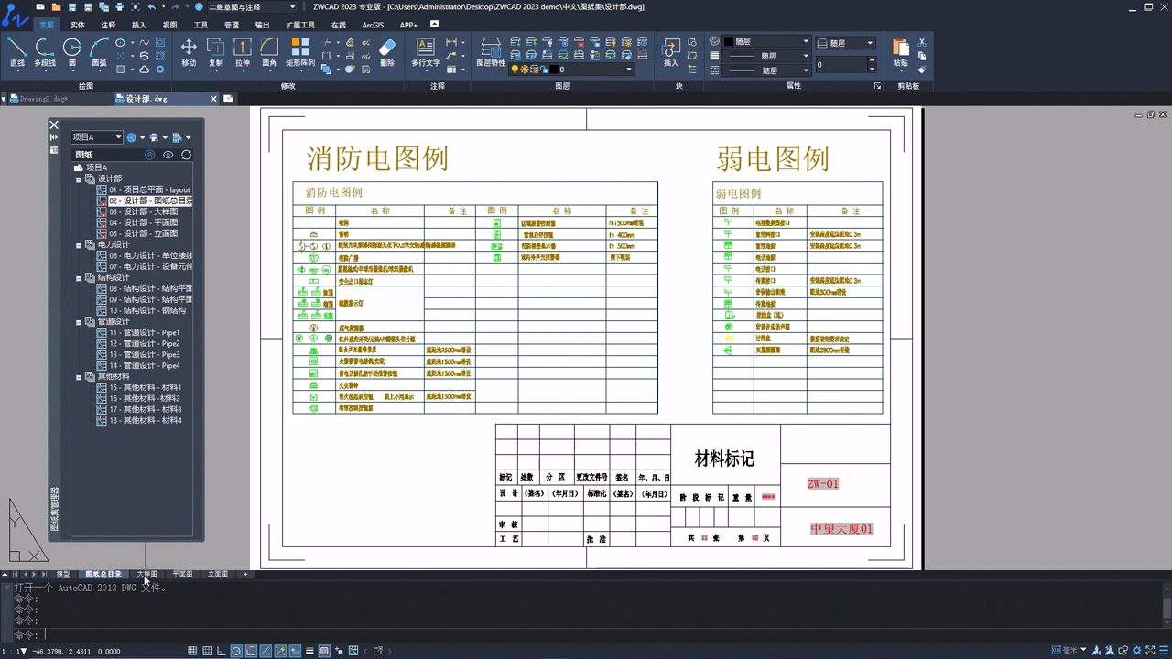Toggle ortho mode in status bar
The width and height of the screenshot is (1172, 659).
pos(222,651)
